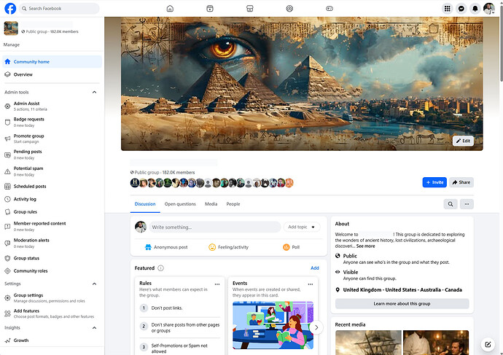Open the apps grid menu
The image size is (503, 355).
click(448, 9)
